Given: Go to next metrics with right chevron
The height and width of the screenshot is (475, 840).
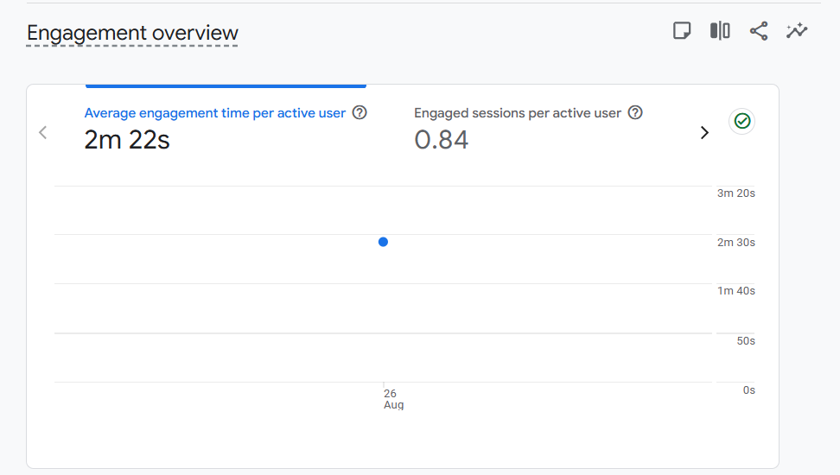Looking at the screenshot, I should click(704, 133).
